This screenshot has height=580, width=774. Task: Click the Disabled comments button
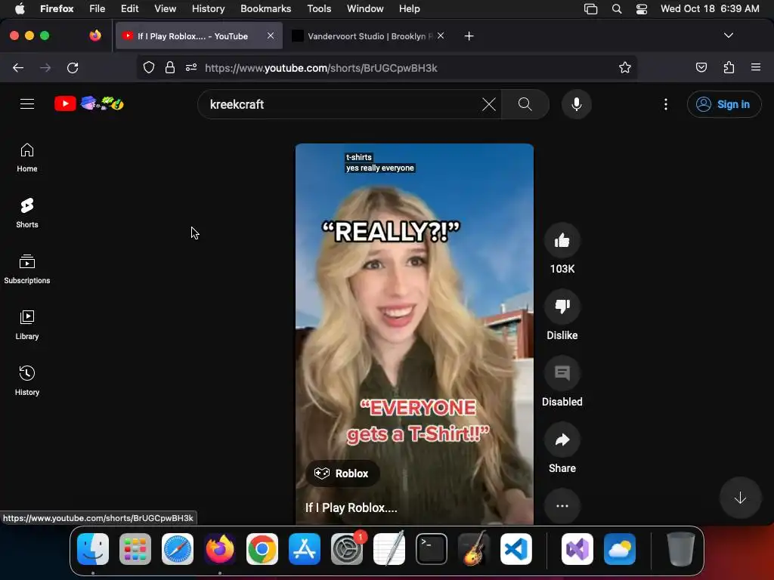point(562,373)
